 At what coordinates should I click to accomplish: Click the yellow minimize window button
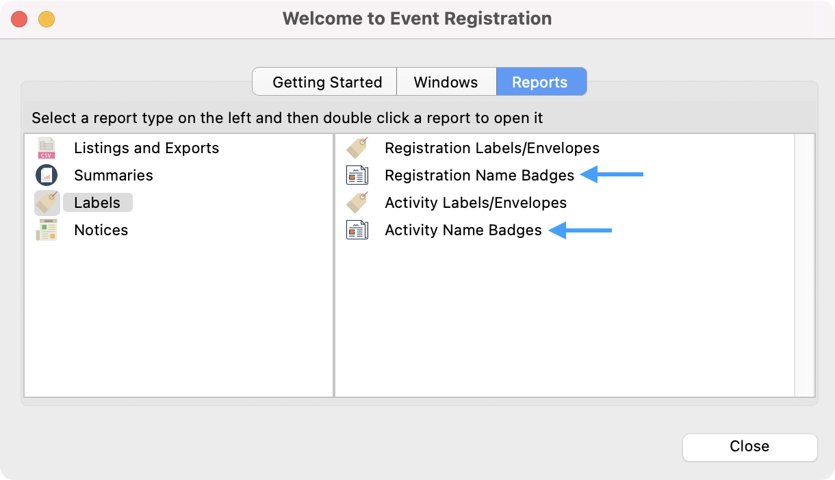point(46,19)
